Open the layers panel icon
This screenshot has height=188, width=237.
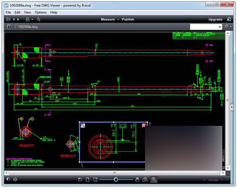coord(15,179)
